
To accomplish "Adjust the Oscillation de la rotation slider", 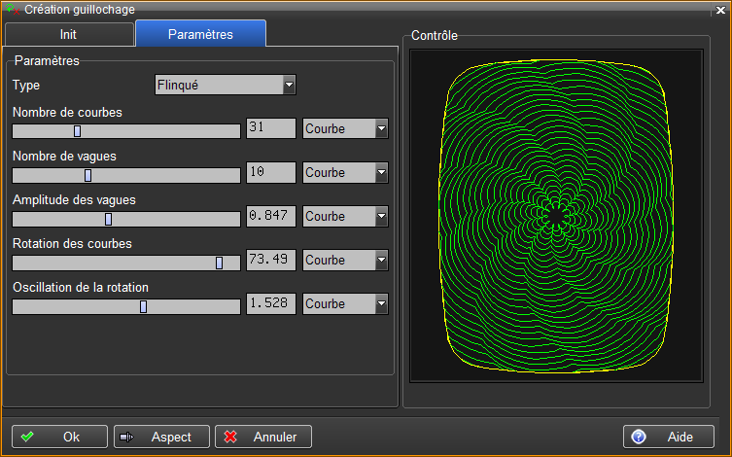I will pyautogui.click(x=126, y=306).
